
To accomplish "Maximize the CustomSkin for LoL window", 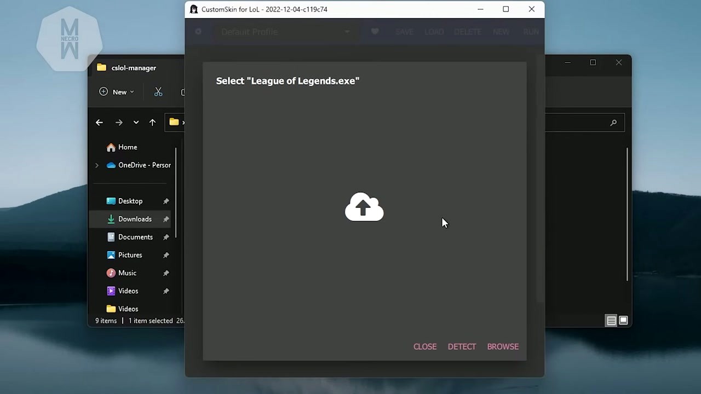I will pos(506,9).
